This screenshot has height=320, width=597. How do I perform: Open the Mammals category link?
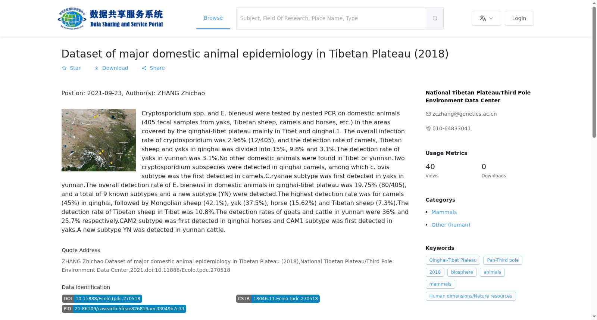pos(444,212)
